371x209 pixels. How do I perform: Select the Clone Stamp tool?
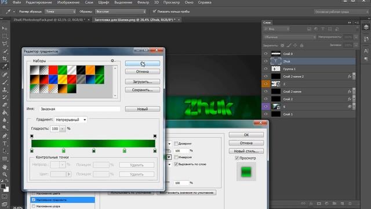pyautogui.click(x=5, y=89)
